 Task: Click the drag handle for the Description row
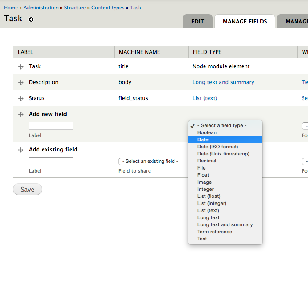point(20,82)
